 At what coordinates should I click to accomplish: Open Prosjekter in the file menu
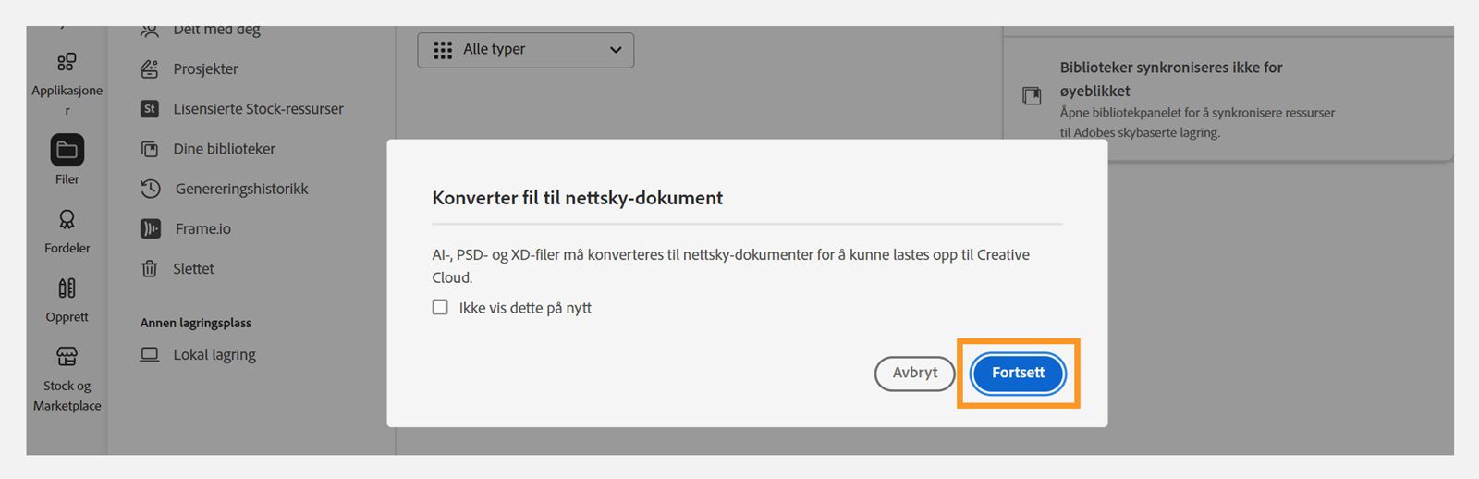(205, 68)
